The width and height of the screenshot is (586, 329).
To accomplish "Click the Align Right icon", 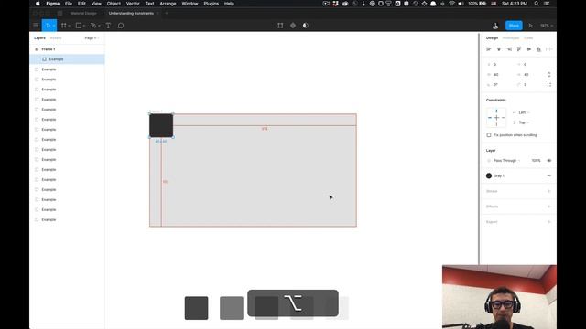I will pyautogui.click(x=509, y=49).
